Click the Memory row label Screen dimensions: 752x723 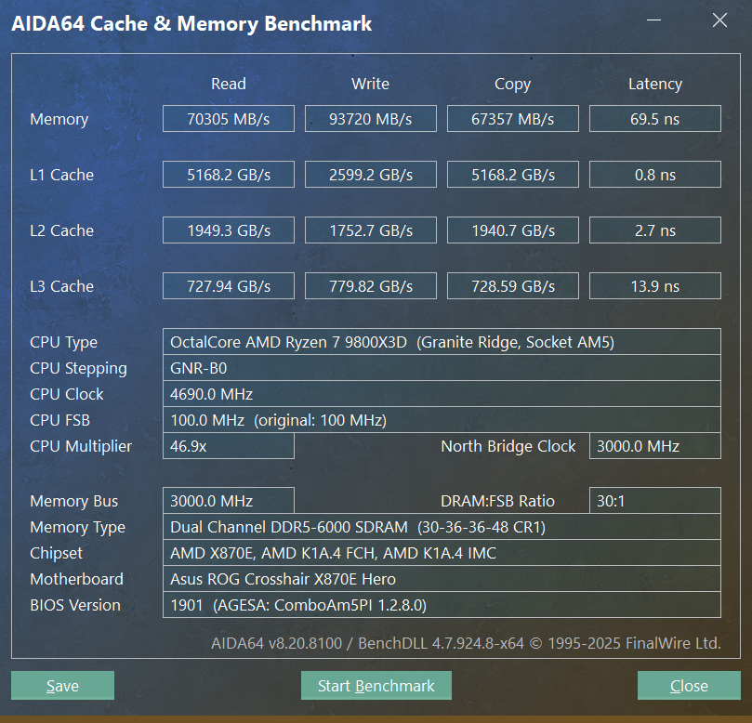[x=59, y=119]
